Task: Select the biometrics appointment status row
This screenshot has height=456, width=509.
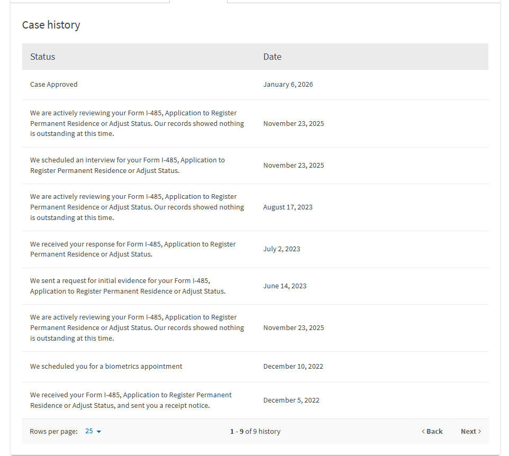Action: click(255, 367)
